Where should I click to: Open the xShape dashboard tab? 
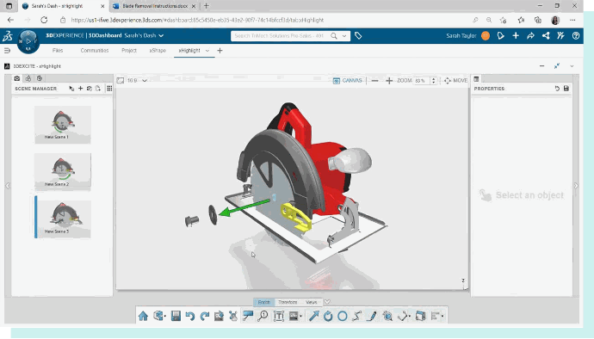point(158,51)
